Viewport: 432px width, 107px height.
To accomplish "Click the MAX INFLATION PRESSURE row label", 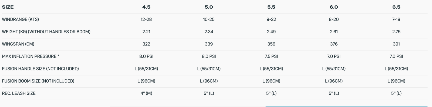I will click(31, 56).
